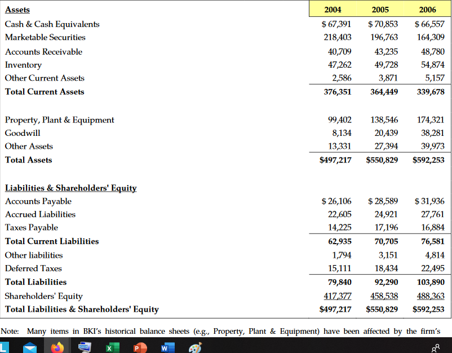452x353 pixels.
Task: Launch Firefox from the taskbar
Action: pos(57,346)
